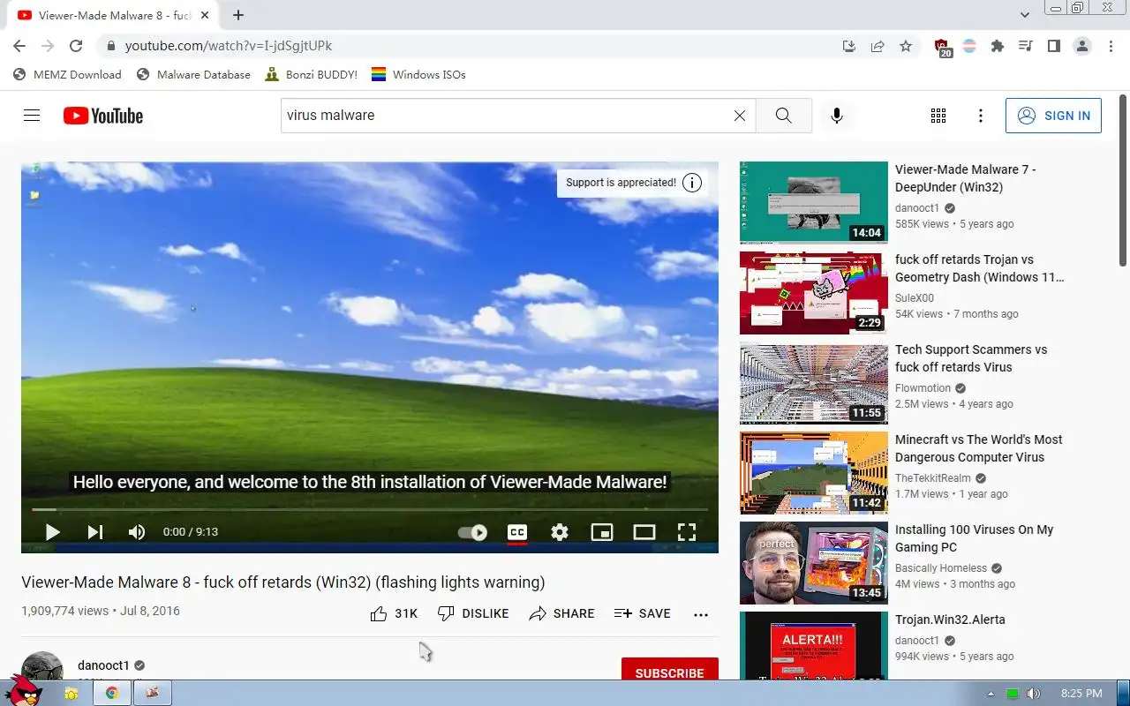Reload the page
The width and height of the screenshot is (1130, 706).
76,46
